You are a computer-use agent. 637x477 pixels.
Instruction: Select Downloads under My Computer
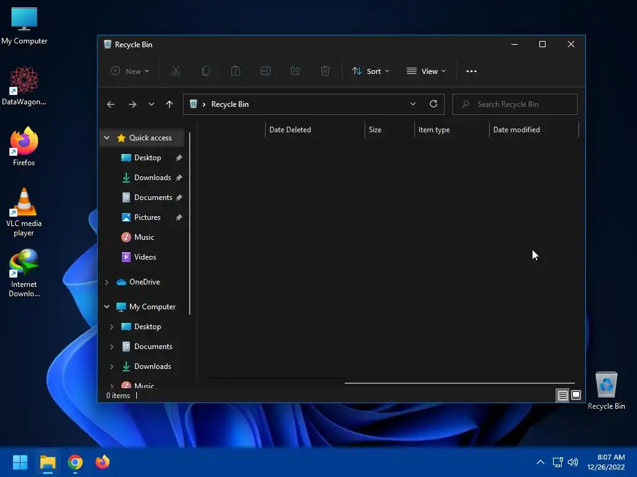pyautogui.click(x=152, y=366)
